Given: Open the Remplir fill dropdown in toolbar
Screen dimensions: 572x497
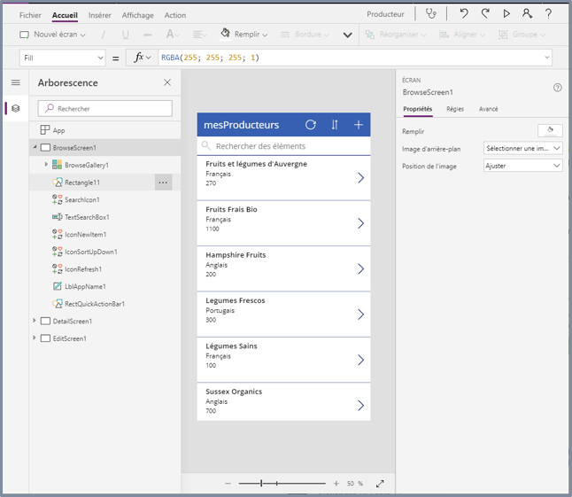Looking at the screenshot, I should [x=243, y=35].
